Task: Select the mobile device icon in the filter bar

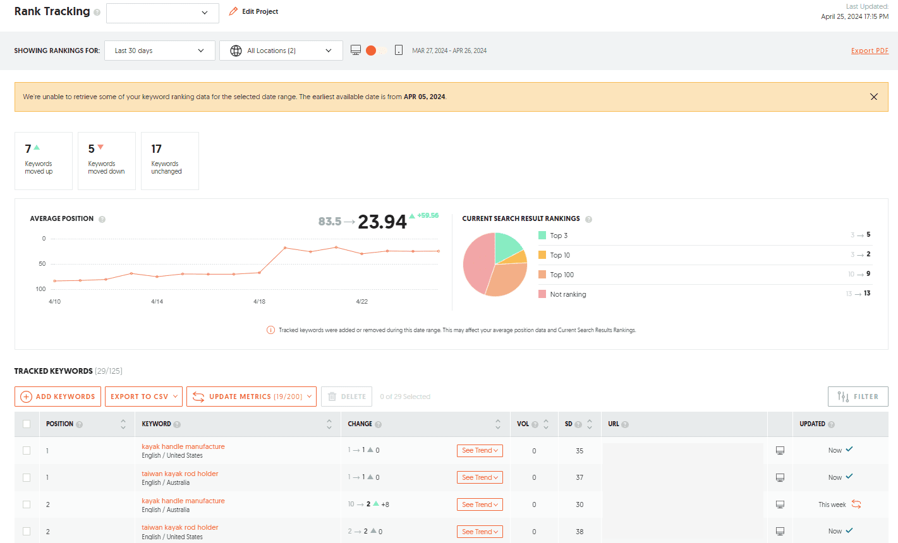Action: [399, 50]
